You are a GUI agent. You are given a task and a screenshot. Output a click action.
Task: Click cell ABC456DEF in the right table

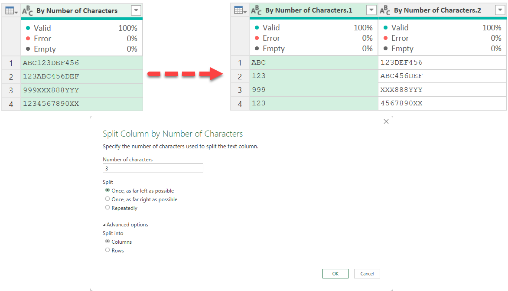point(442,76)
